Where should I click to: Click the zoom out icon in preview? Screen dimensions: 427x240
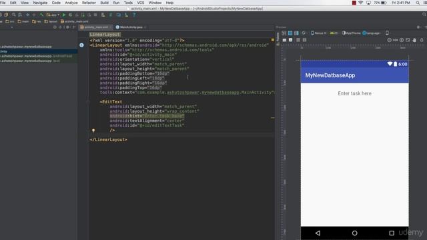point(390,40)
